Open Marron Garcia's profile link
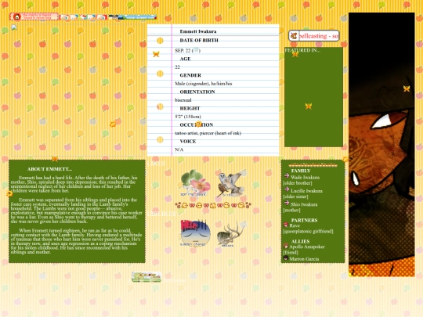This screenshot has width=423, height=317. [304, 259]
